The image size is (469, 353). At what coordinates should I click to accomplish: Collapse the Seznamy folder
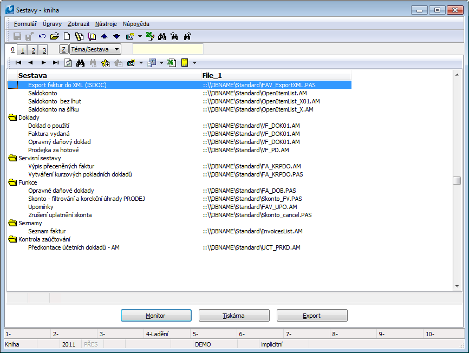click(12, 223)
